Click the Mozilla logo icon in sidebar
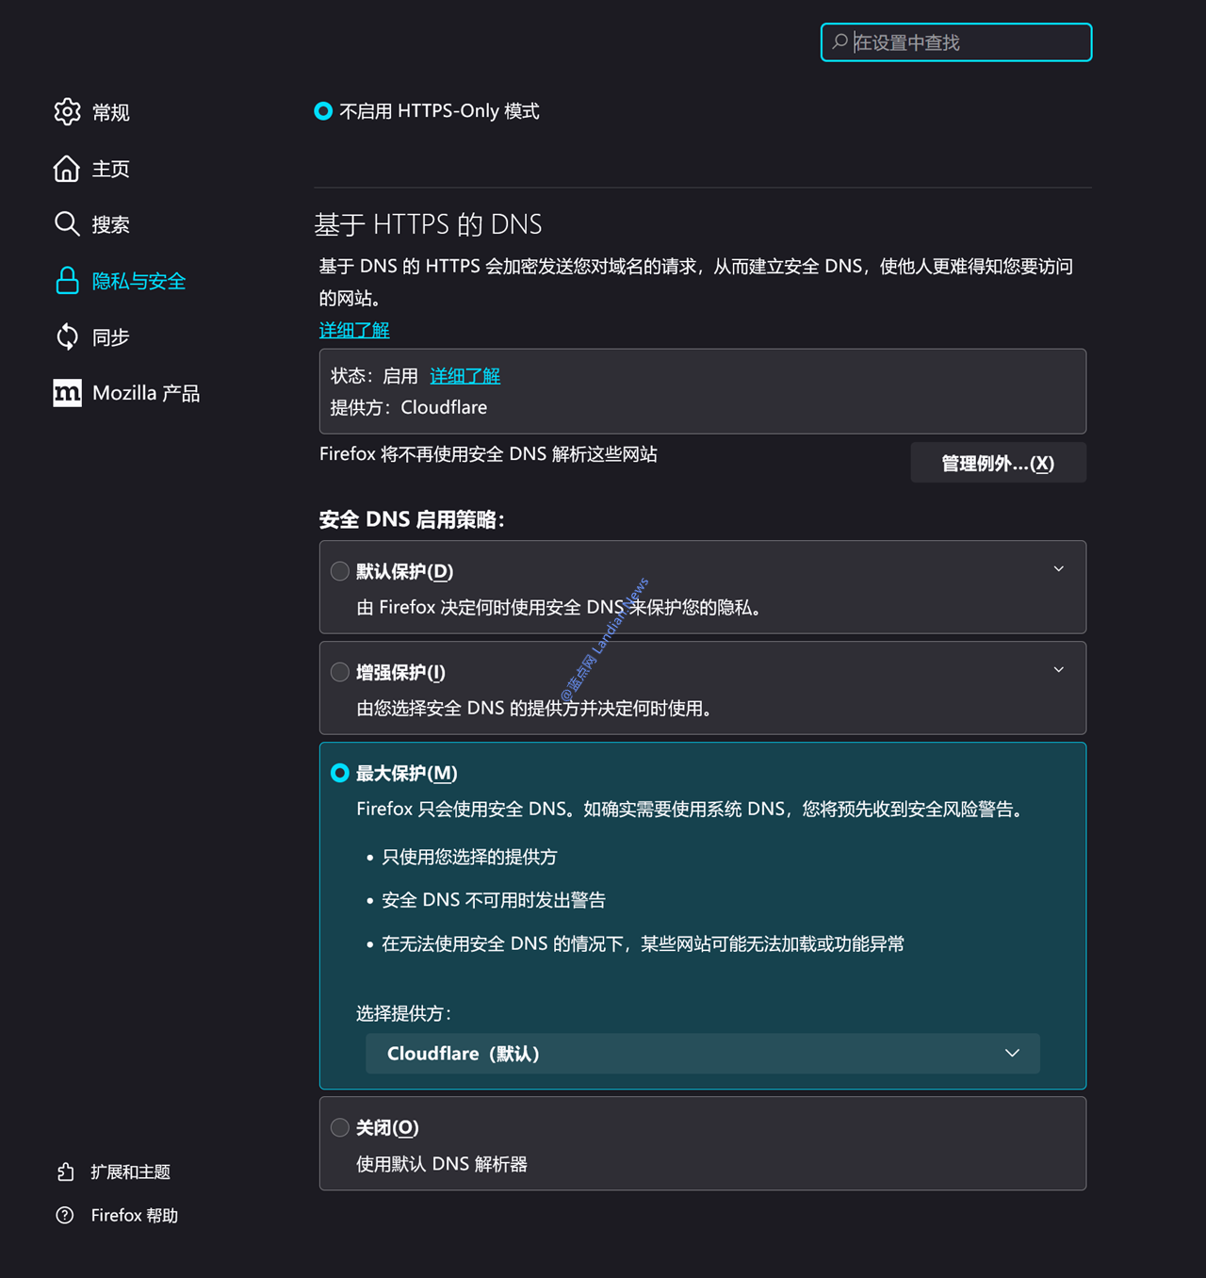Image resolution: width=1206 pixels, height=1278 pixels. [67, 393]
